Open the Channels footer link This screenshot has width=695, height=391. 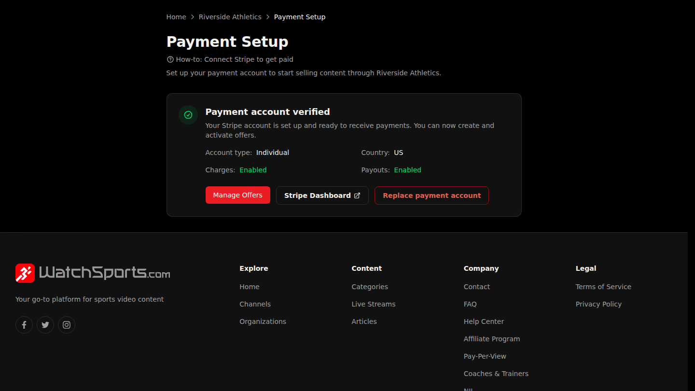pyautogui.click(x=255, y=304)
